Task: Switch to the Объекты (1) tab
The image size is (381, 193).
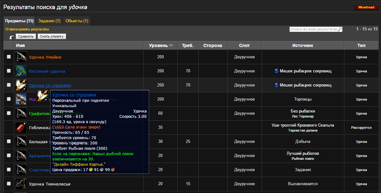Action: (77, 21)
